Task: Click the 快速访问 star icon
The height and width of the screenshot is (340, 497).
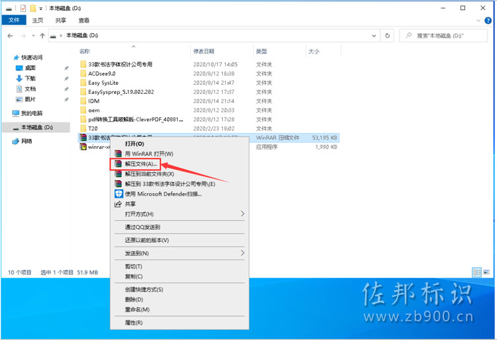Action: coord(16,58)
